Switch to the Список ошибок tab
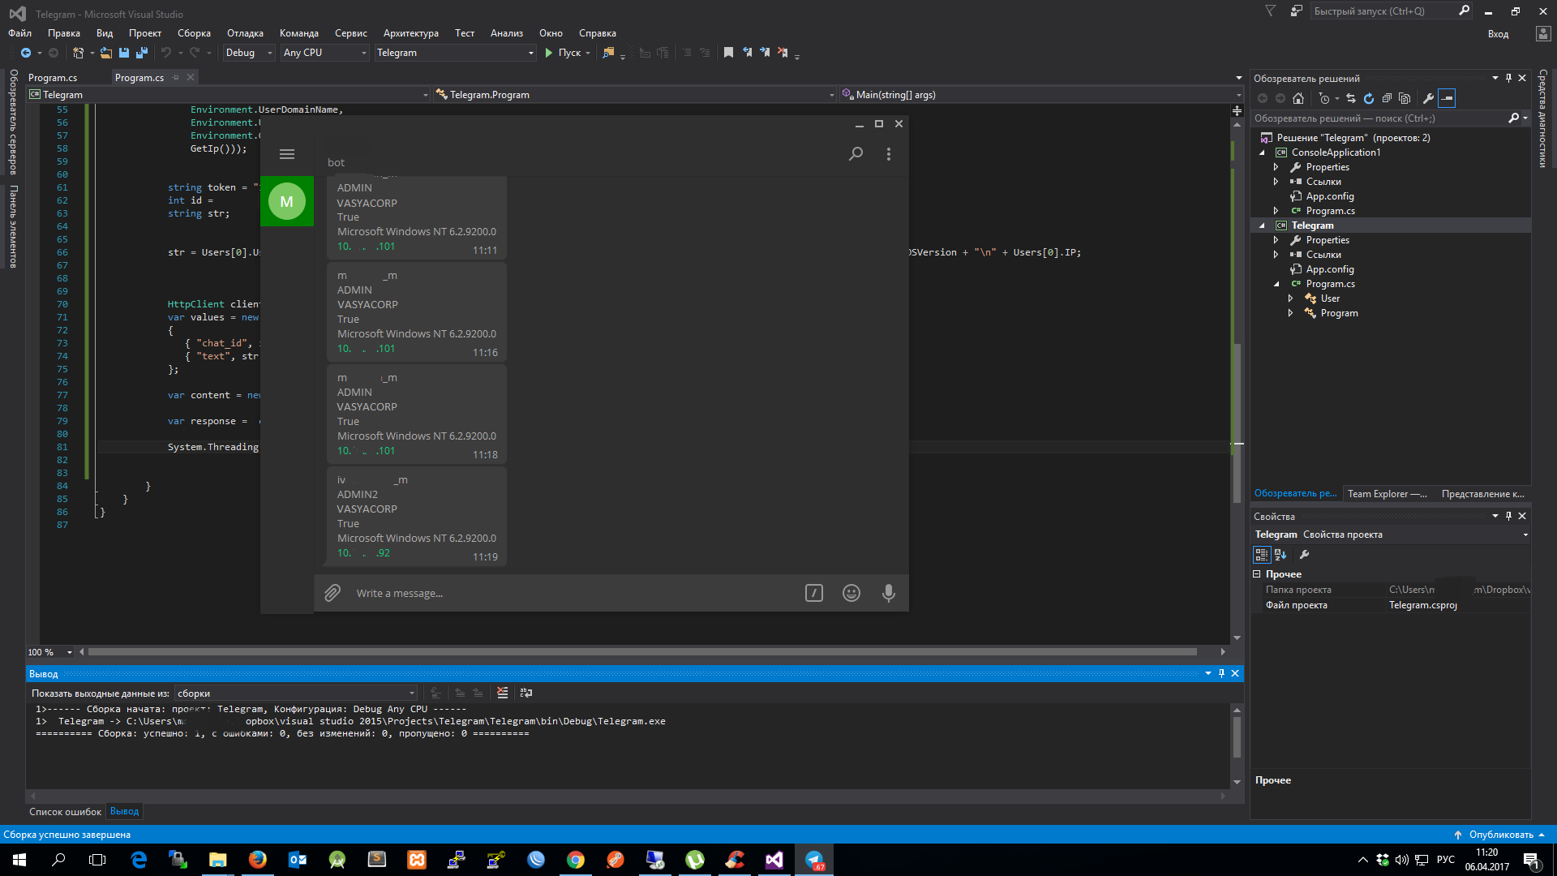This screenshot has height=876, width=1557. (x=65, y=812)
